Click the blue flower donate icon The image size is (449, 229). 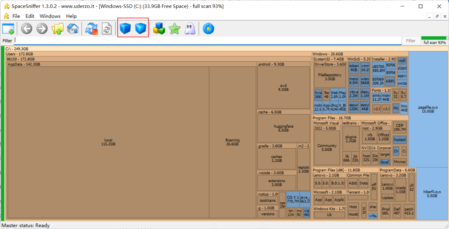tap(208, 29)
